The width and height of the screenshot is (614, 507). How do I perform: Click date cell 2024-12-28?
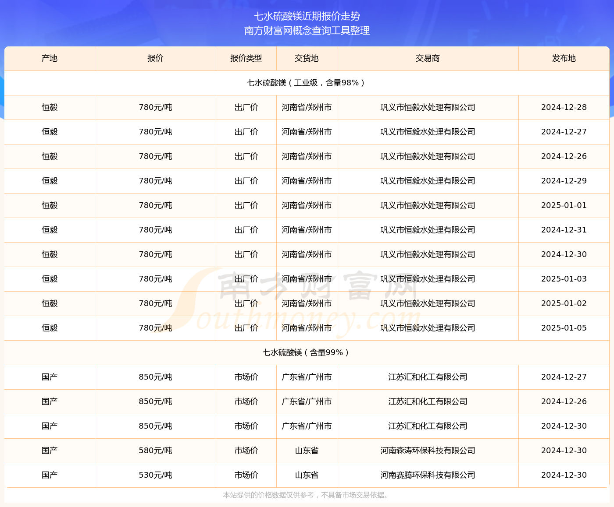tap(564, 107)
